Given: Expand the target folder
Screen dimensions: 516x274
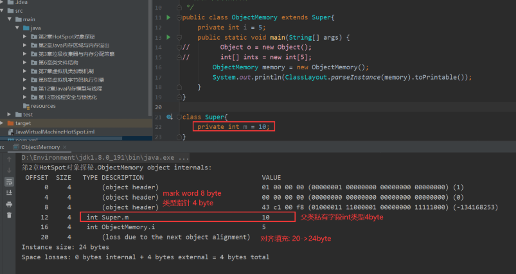Looking at the screenshot, I should [x=2, y=123].
